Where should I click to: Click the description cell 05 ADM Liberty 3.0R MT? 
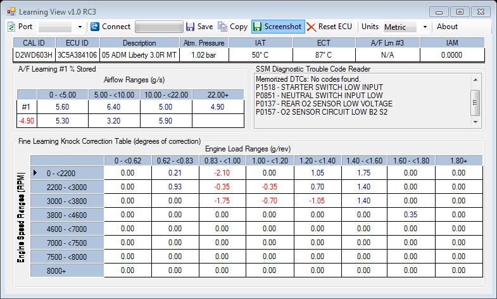coord(139,55)
